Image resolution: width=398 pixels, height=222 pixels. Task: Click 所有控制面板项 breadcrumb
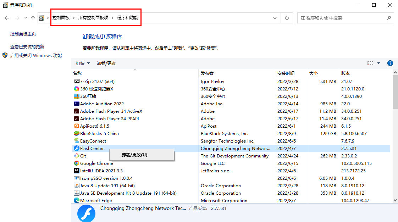click(93, 17)
